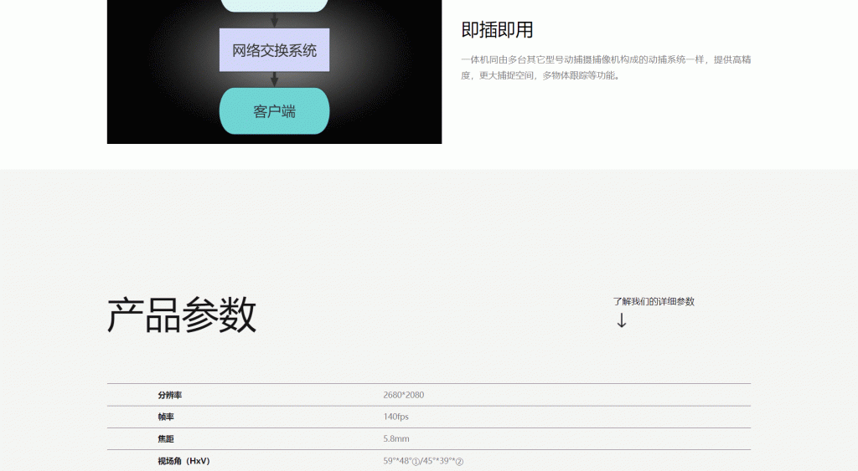Image resolution: width=858 pixels, height=471 pixels.
Task: Select the 焦距 row label
Action: [166, 438]
